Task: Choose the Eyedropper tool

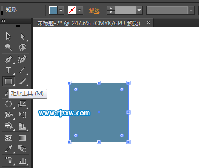Action: pos(9,148)
